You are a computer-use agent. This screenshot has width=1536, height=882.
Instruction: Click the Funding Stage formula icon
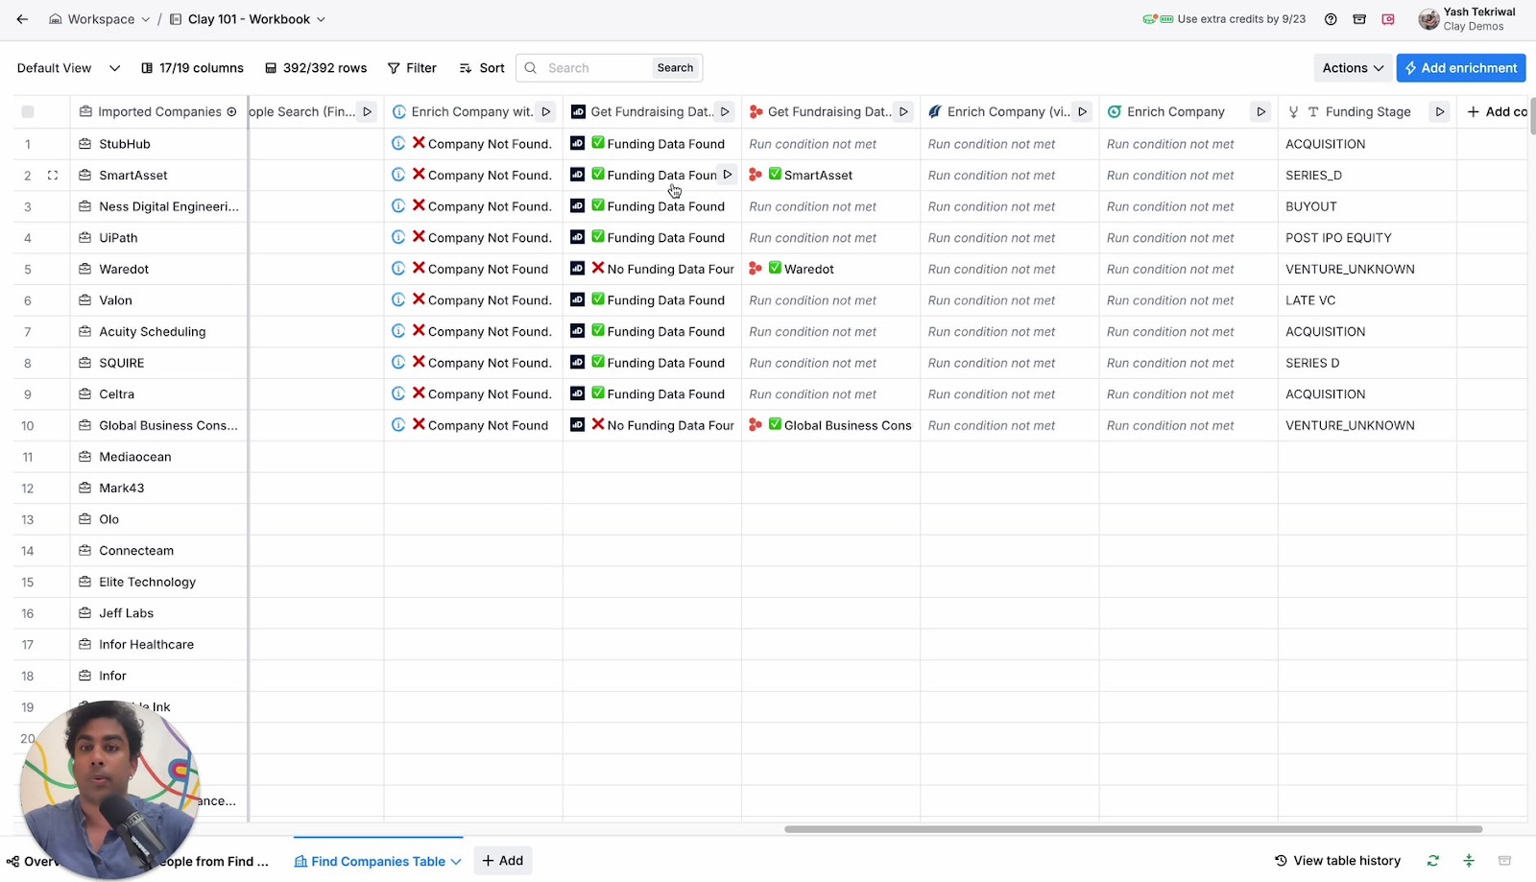[x=1293, y=112]
